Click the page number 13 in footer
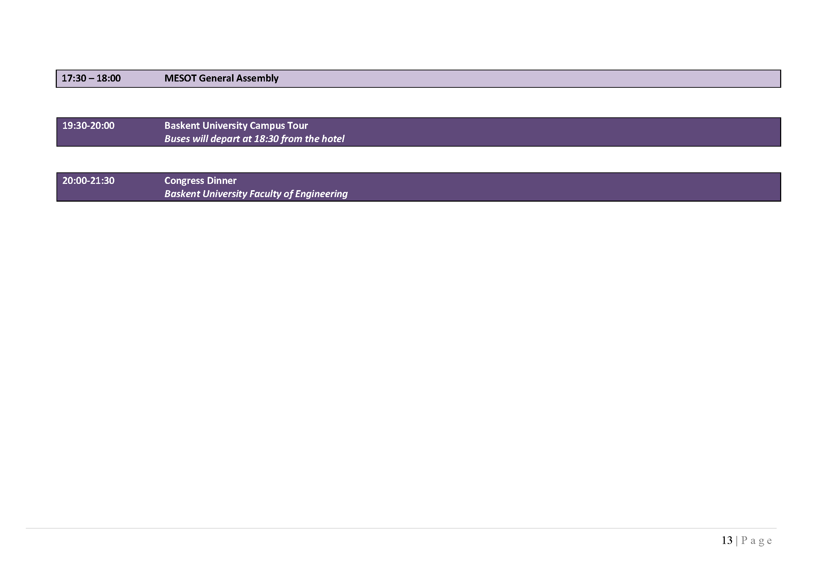The height and width of the screenshot is (576, 815). coord(726,540)
